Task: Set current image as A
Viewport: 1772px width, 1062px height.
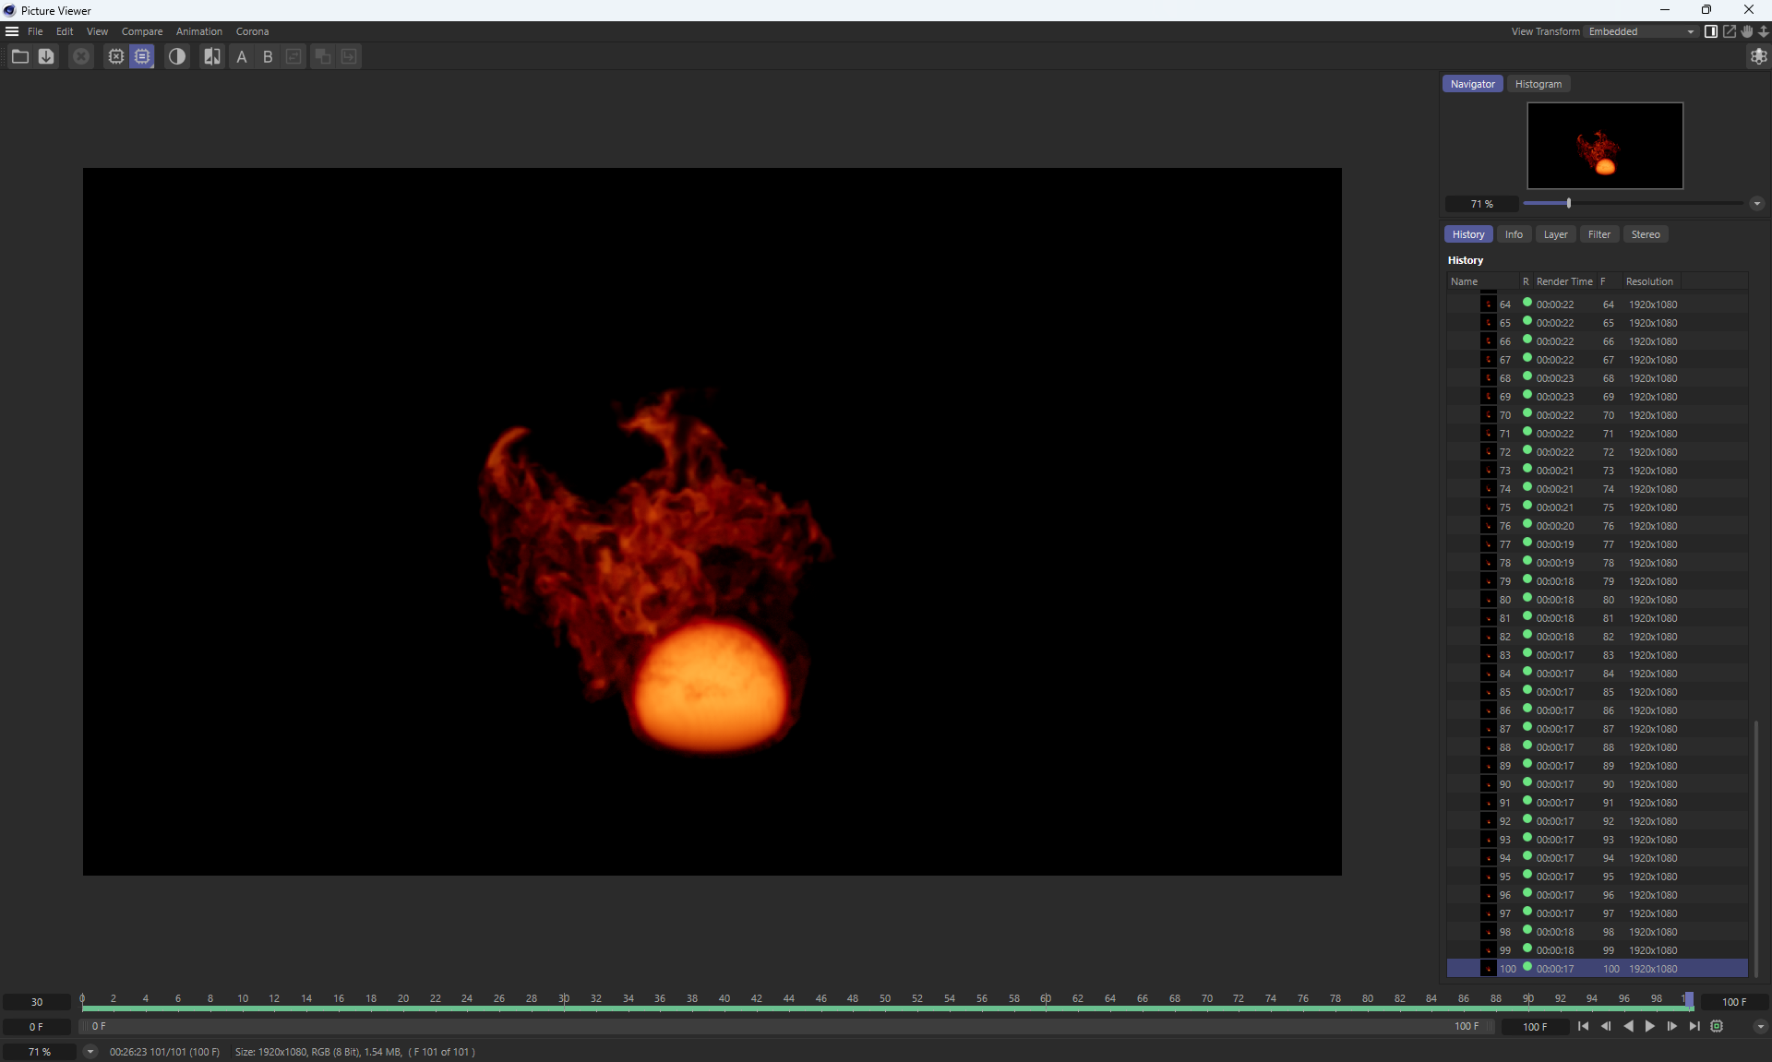Action: coord(242,57)
